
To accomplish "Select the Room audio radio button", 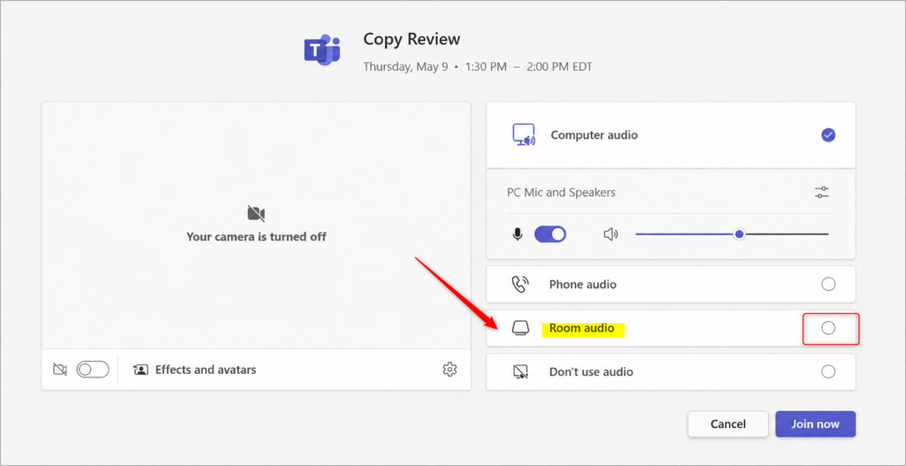I will 828,328.
